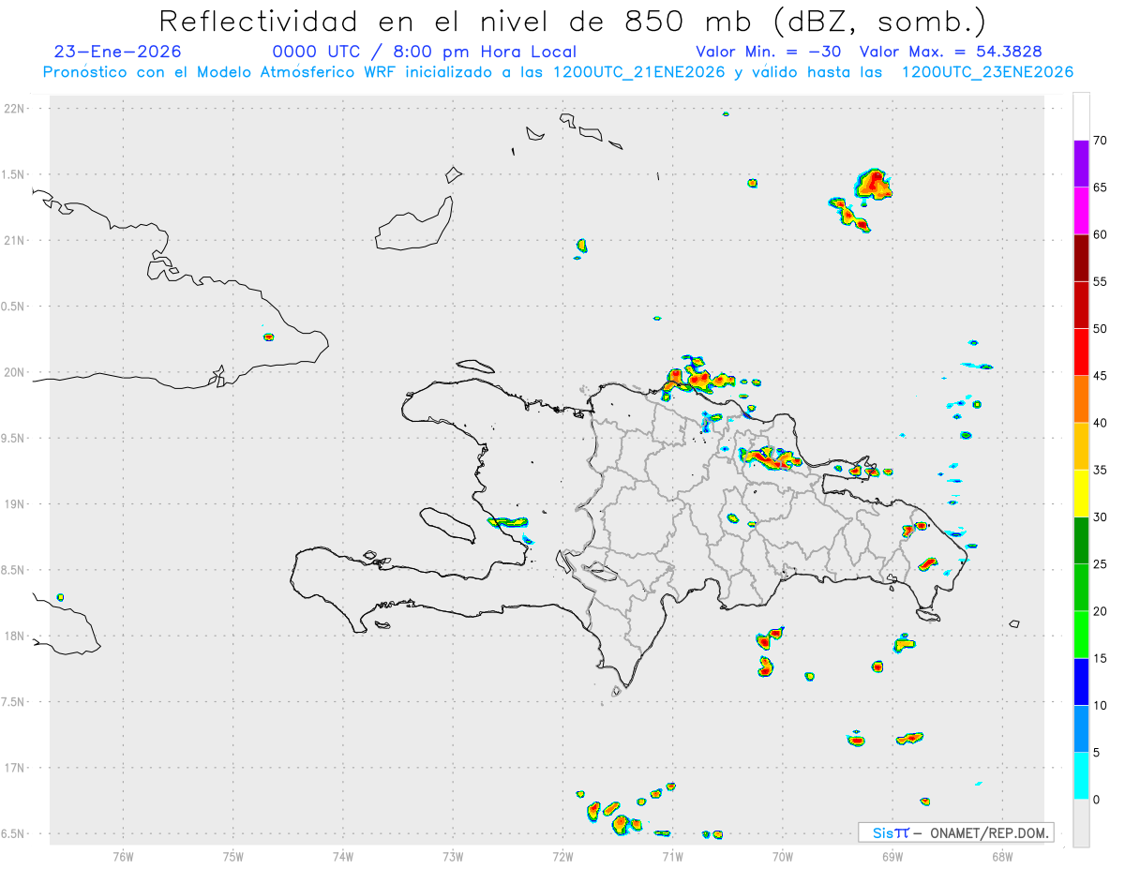Click the '19N' latitude axis label
This screenshot has width=1125, height=869.
coord(16,504)
